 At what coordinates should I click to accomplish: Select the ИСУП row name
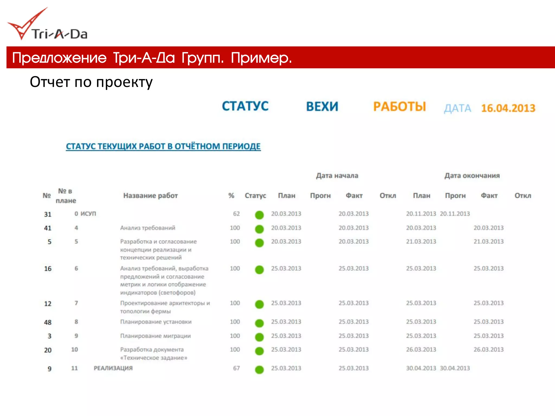[88, 214]
